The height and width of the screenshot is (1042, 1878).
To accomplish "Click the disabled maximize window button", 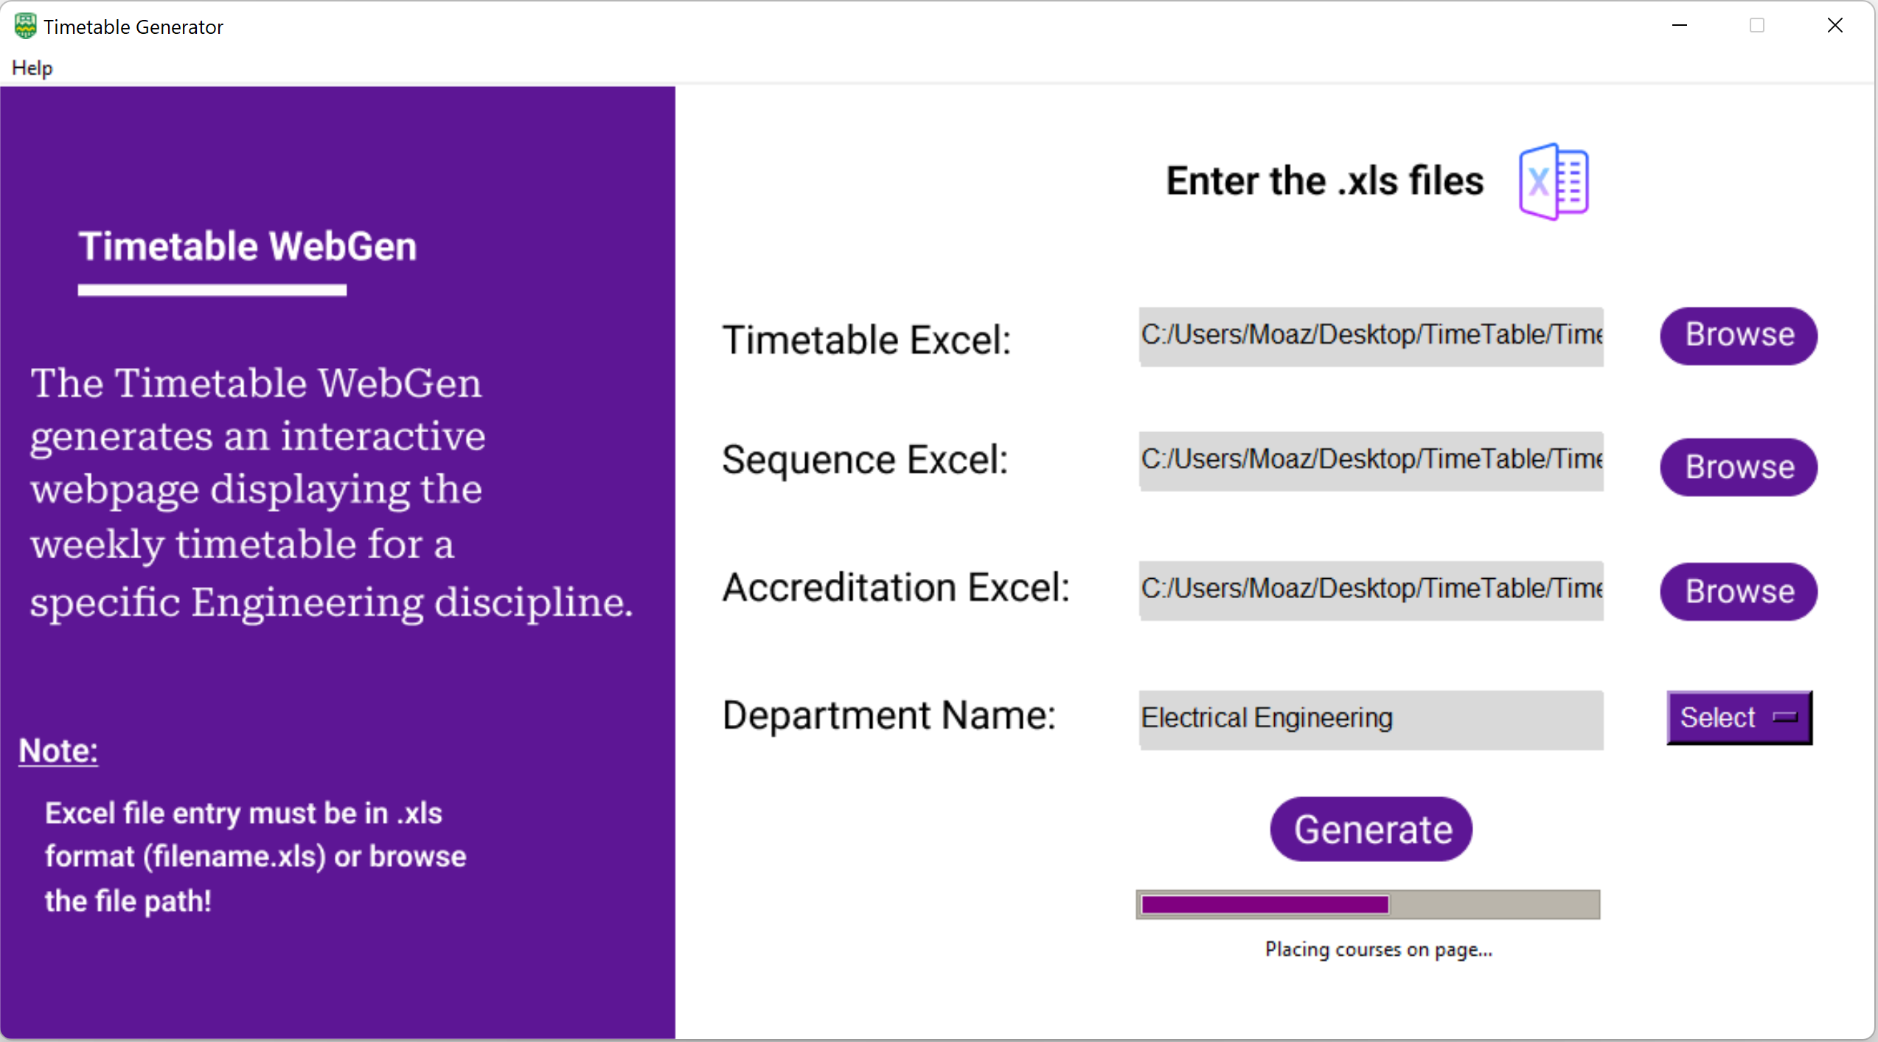I will click(1757, 26).
